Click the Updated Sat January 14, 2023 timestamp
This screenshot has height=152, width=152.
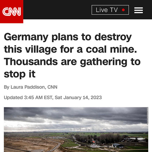tap(53, 98)
